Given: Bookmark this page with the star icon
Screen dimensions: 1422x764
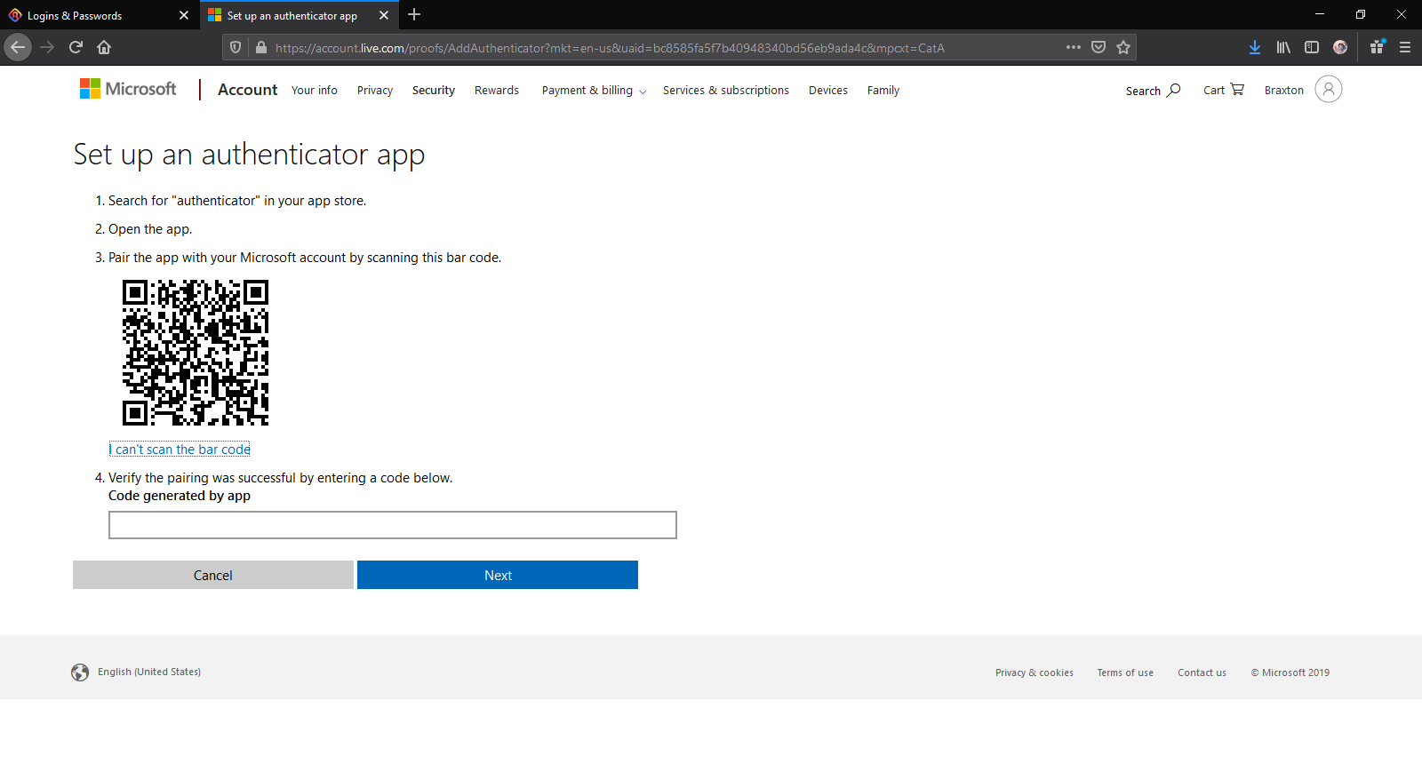Looking at the screenshot, I should 1123,47.
